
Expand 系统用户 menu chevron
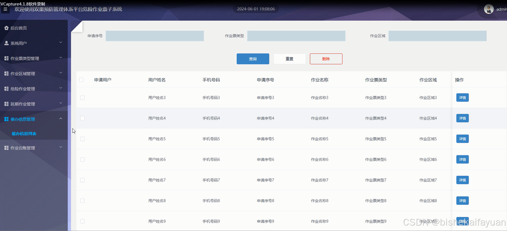click(x=61, y=42)
